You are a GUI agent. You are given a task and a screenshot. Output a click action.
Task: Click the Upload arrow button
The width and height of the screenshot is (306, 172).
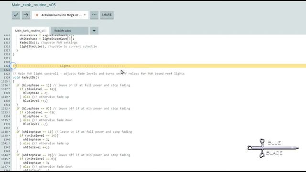(26, 15)
